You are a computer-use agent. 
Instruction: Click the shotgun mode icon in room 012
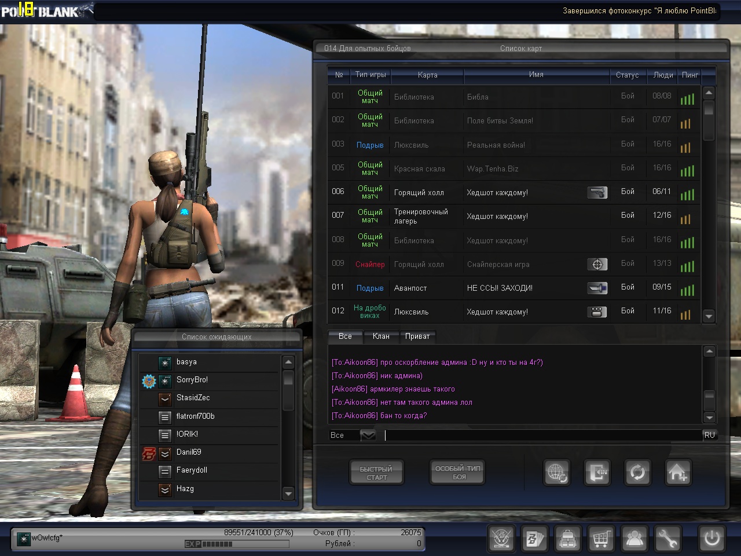(597, 312)
